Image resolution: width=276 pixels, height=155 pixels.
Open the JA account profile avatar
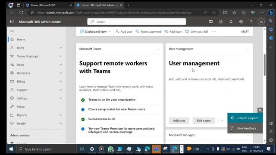[261, 22]
